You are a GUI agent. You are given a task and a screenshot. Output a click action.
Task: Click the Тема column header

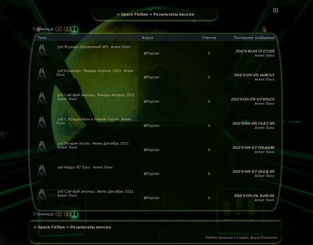[42, 38]
